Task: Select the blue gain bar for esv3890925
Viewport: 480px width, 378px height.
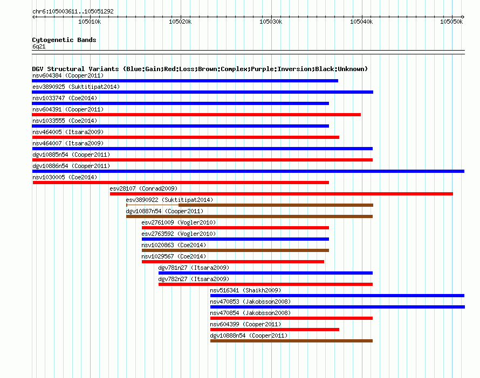Action: 202,92
